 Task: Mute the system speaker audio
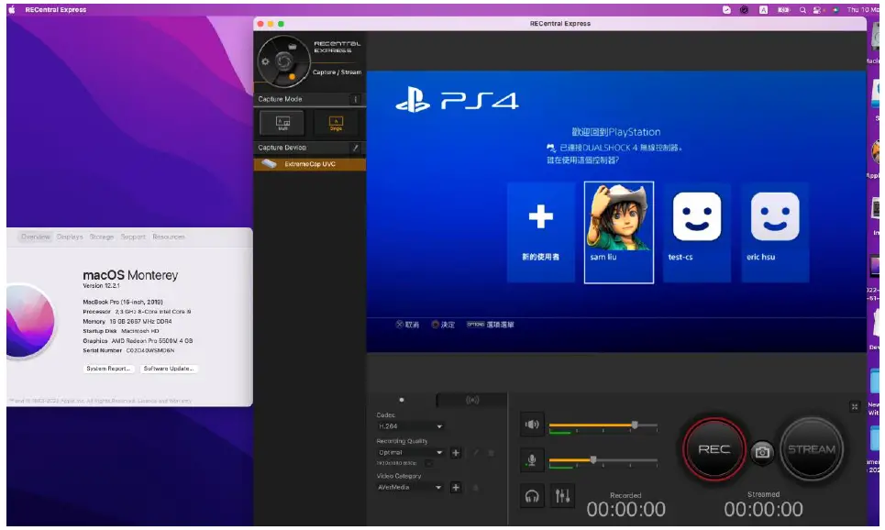click(x=532, y=425)
